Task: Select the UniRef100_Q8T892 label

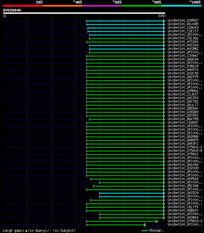Action: 183,115
